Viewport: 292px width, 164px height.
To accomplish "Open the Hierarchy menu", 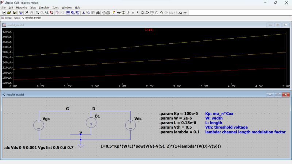I will click(x=22, y=8).
